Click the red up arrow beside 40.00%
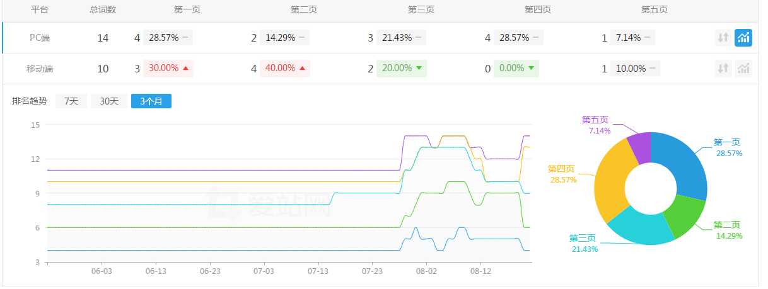This screenshot has height=289, width=768. pyautogui.click(x=303, y=69)
